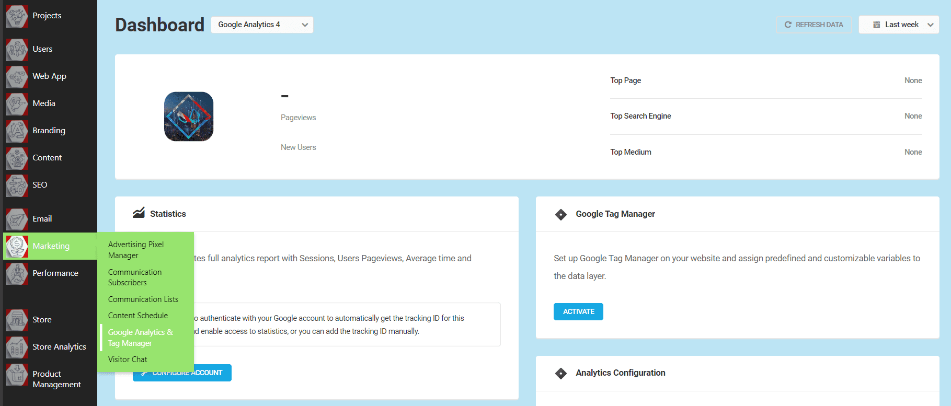Open the Content sidebar icon
The width and height of the screenshot is (951, 406).
click(17, 158)
